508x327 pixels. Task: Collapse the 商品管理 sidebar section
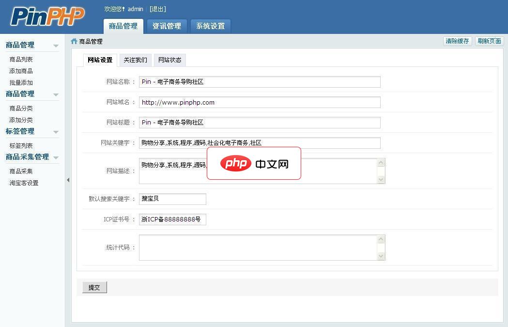[56, 45]
